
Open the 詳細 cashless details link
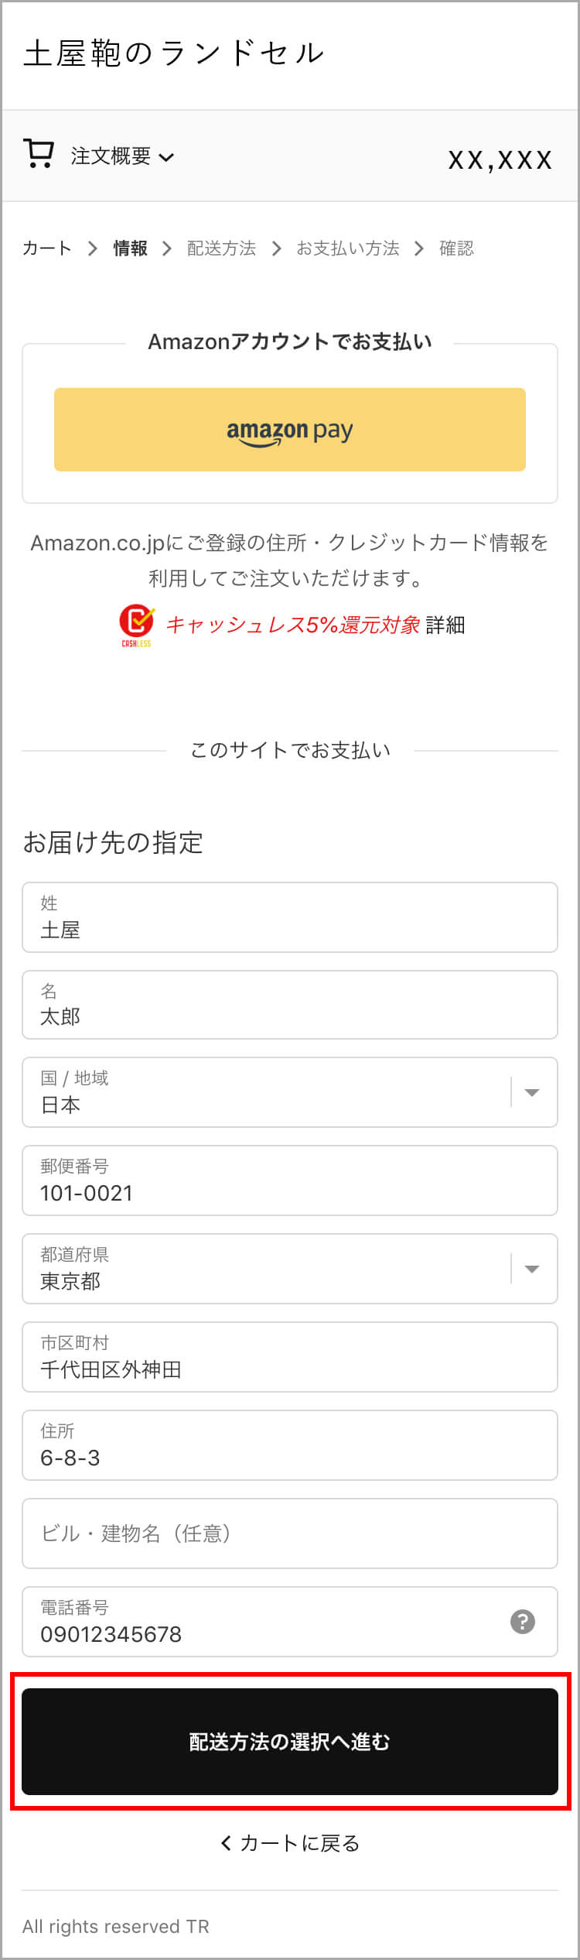445,625
